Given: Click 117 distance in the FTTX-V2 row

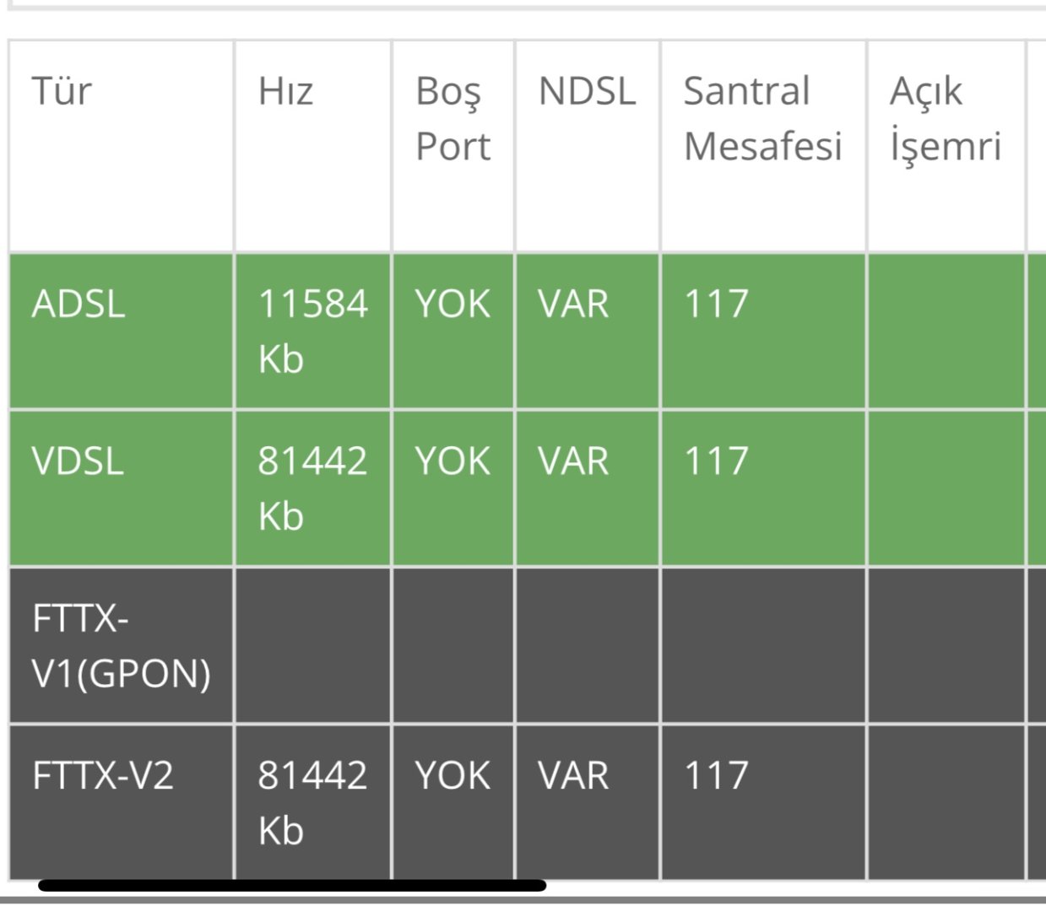Looking at the screenshot, I should point(716,776).
